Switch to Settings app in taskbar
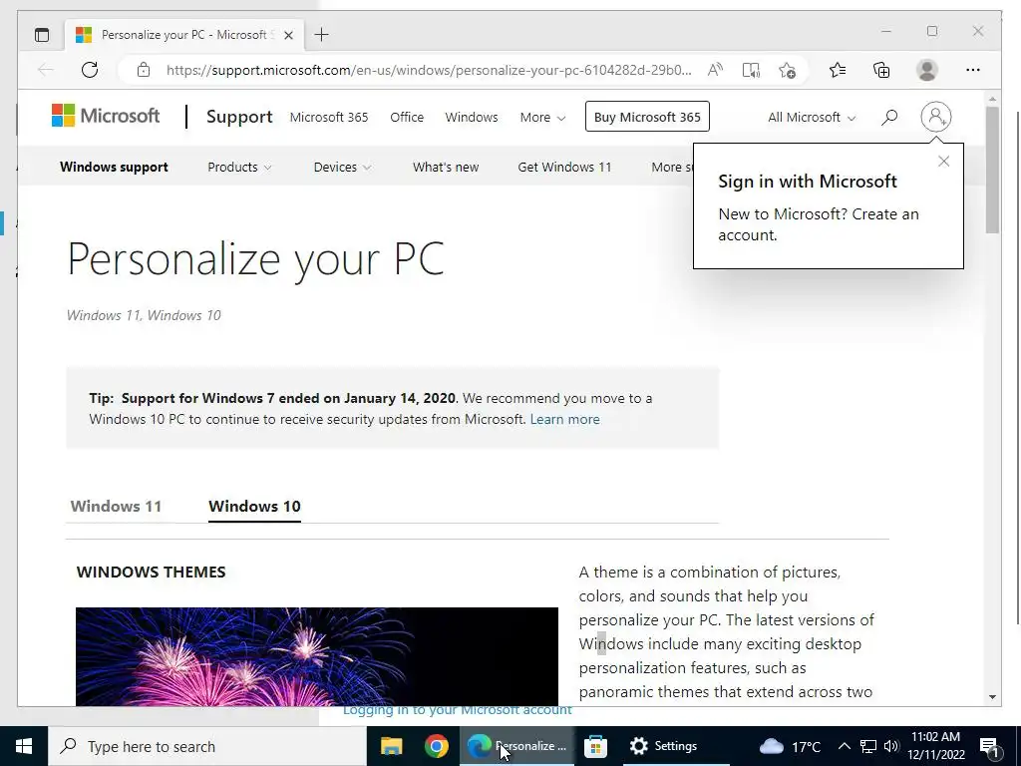1021x766 pixels. (x=674, y=746)
